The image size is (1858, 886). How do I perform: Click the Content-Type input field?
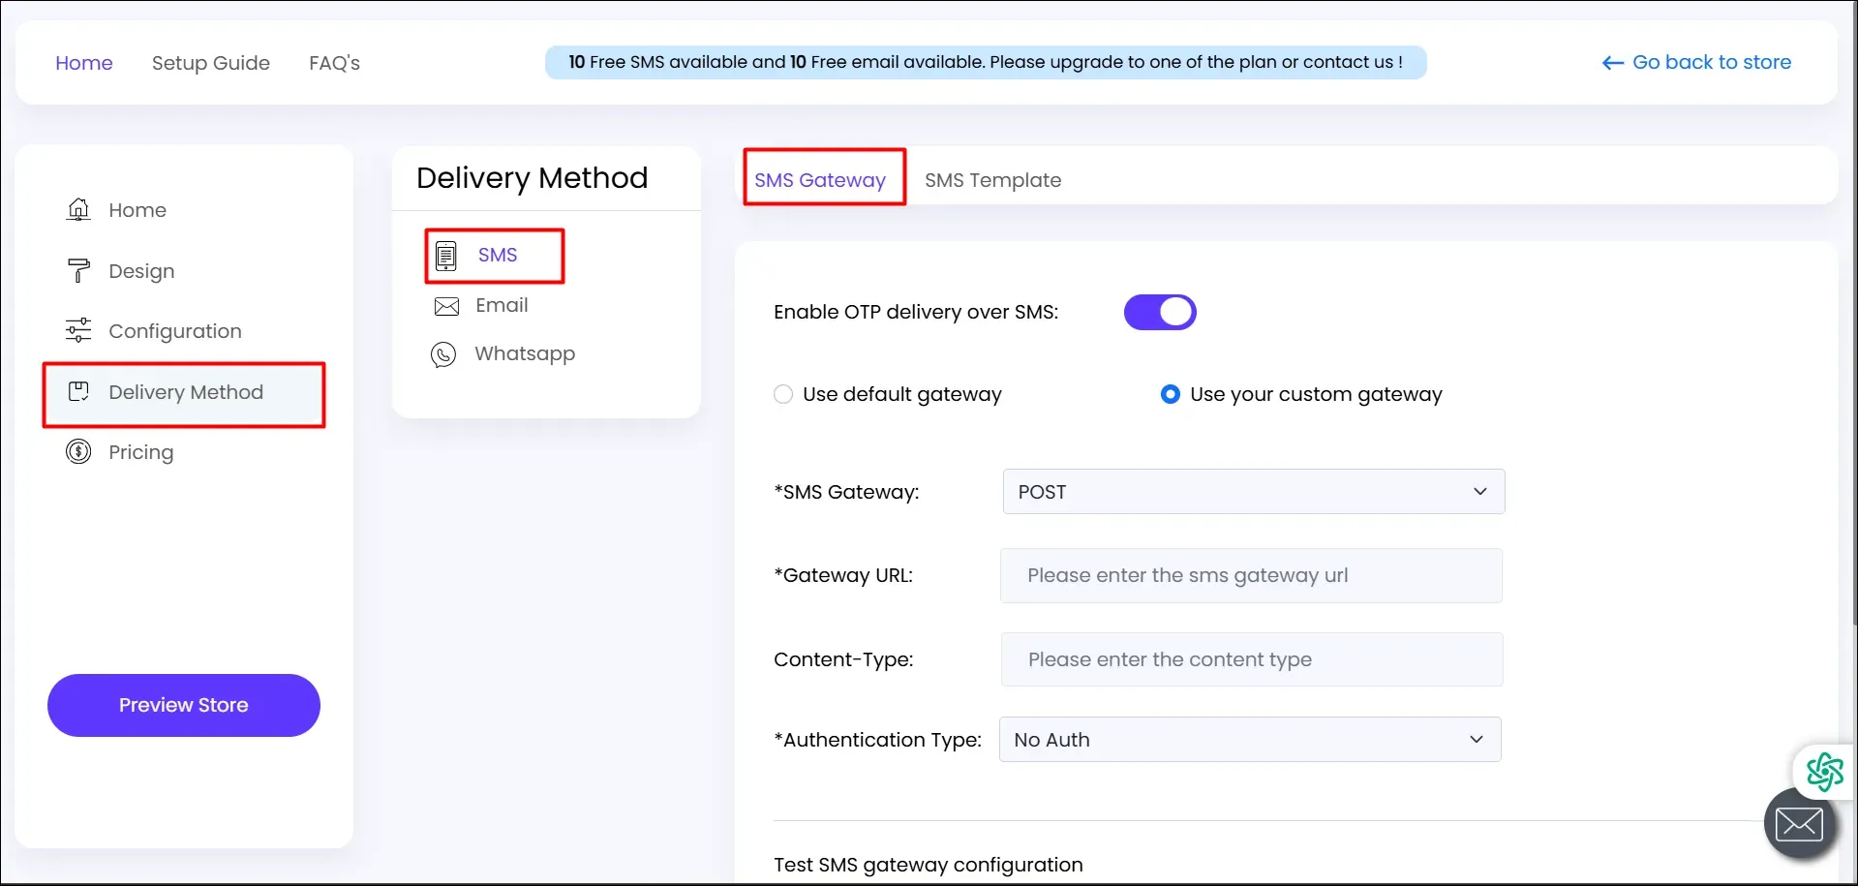click(x=1252, y=659)
